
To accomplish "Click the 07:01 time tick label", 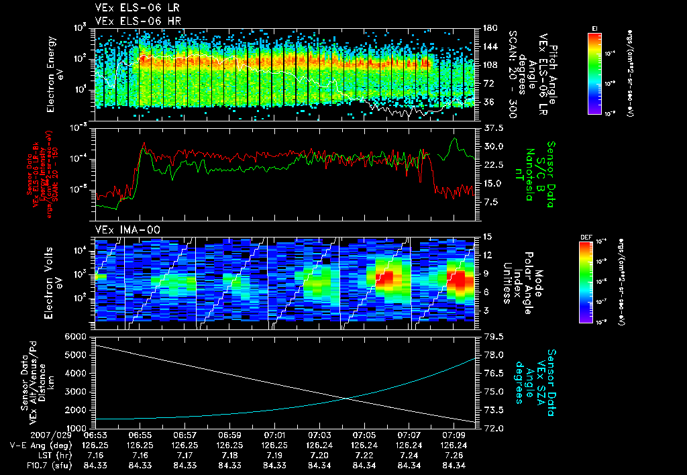I will [274, 436].
